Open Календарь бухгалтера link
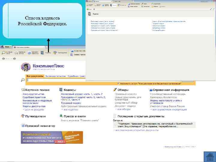This screenshot has height=162, width=216. [163, 97]
